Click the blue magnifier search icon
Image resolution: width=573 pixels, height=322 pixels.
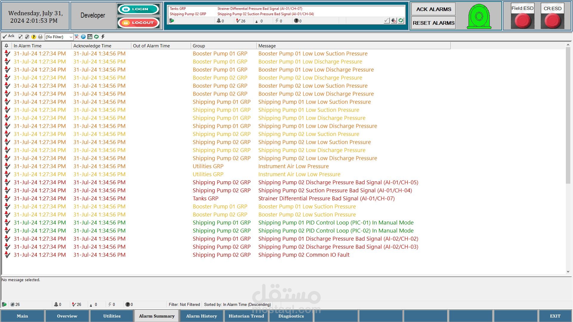pyautogui.click(x=83, y=37)
